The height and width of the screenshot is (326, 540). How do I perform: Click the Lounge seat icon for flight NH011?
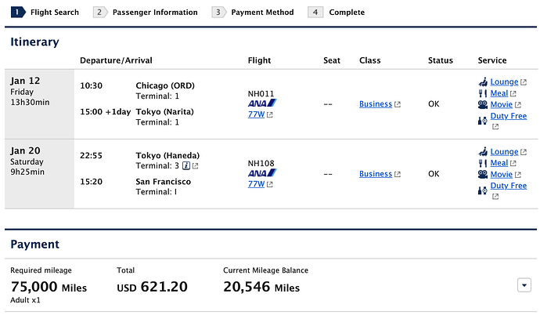[x=483, y=81]
